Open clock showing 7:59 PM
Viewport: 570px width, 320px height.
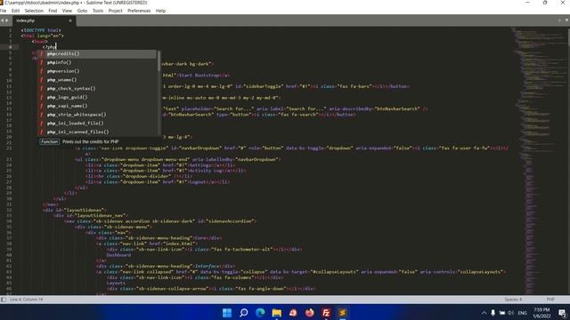pyautogui.click(x=541, y=313)
